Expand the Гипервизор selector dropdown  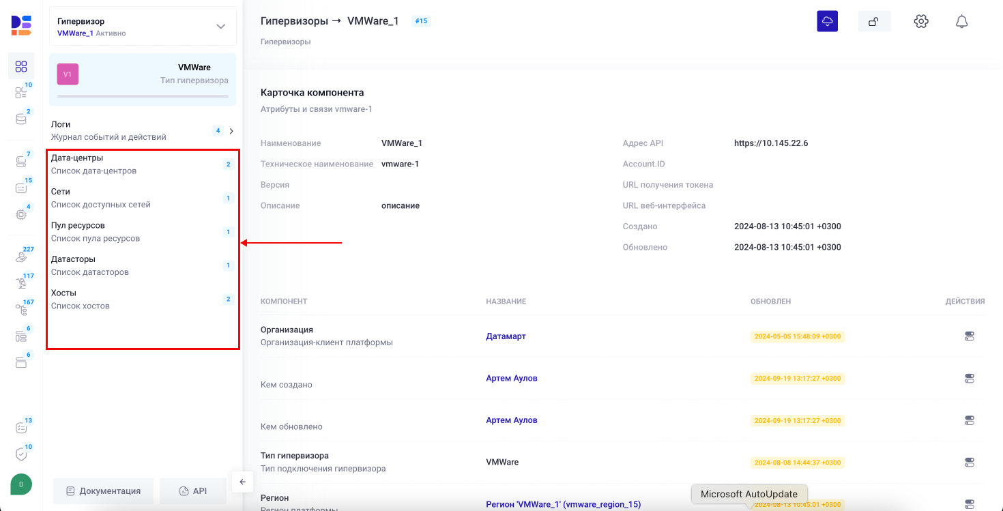220,26
